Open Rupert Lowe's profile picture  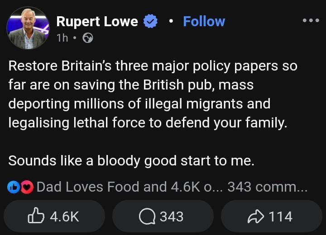pos(28,28)
